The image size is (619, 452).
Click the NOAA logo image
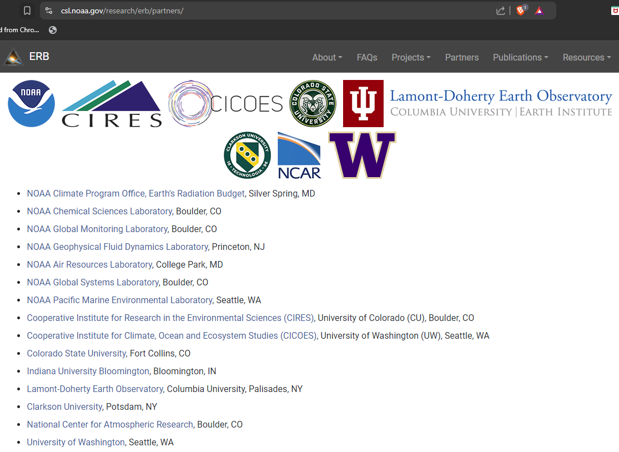tap(31, 103)
